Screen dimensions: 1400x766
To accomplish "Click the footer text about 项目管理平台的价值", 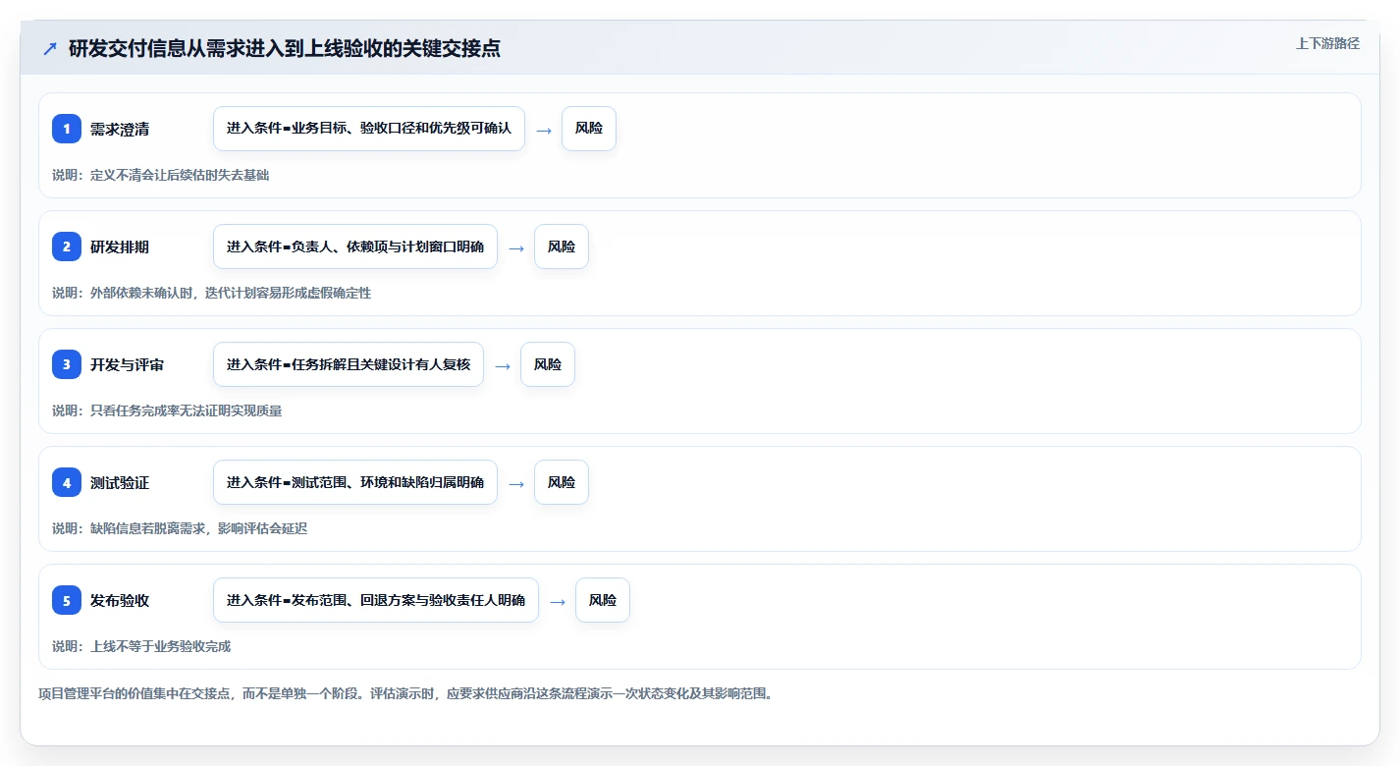I will pos(405,693).
